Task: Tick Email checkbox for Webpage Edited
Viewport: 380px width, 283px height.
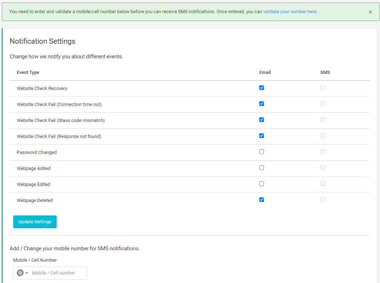Action: pyautogui.click(x=262, y=184)
